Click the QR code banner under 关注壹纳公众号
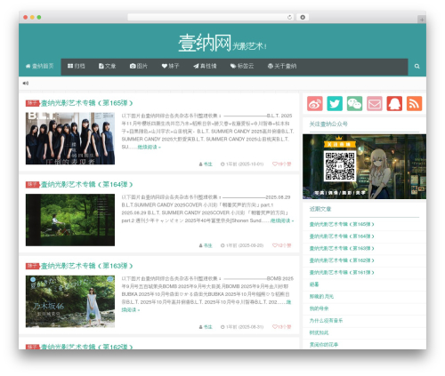This screenshot has height=376, width=445. 364,166
